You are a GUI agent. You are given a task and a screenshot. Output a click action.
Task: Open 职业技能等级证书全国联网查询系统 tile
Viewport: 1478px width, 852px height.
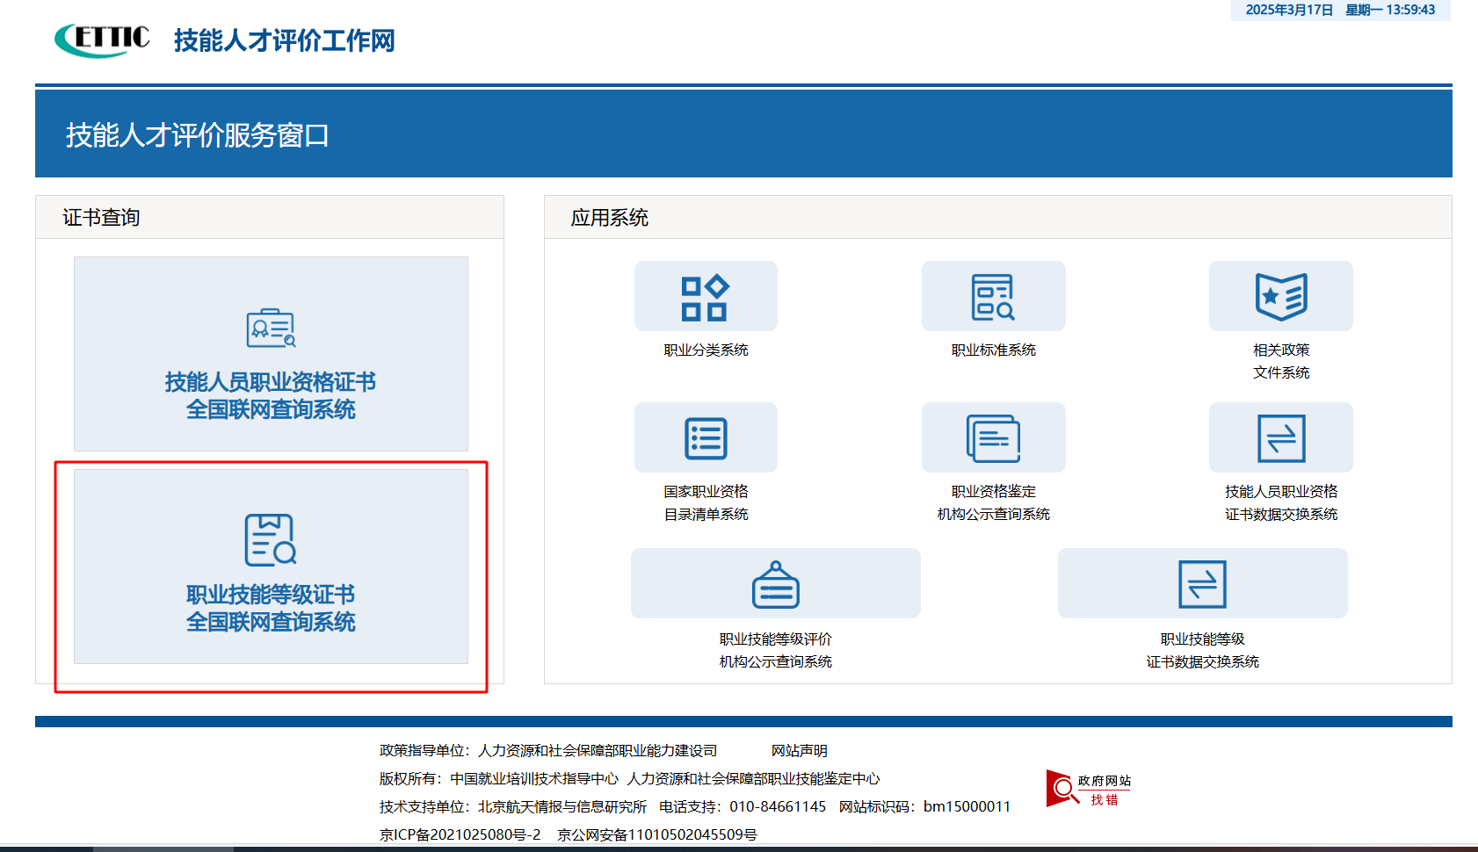tap(271, 567)
